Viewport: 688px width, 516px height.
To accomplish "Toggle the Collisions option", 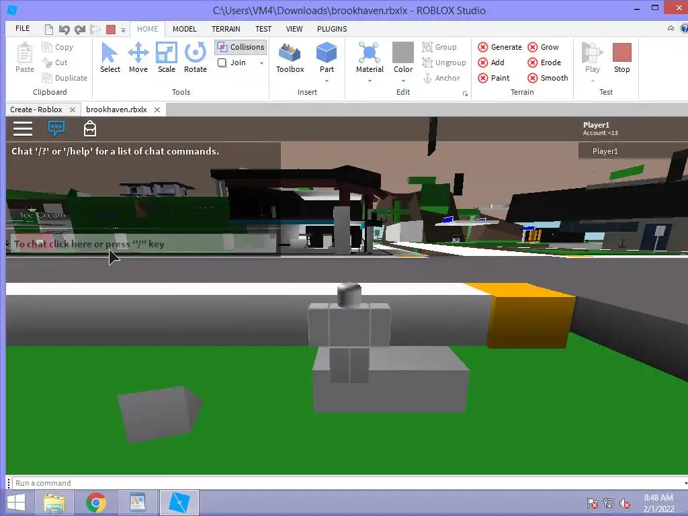I will tap(241, 47).
